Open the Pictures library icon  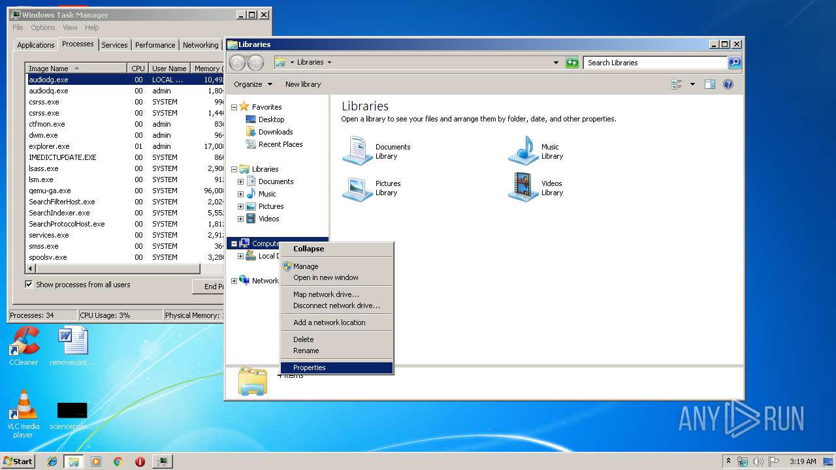(357, 188)
